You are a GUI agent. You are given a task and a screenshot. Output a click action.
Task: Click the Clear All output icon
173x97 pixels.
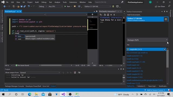[75, 72]
